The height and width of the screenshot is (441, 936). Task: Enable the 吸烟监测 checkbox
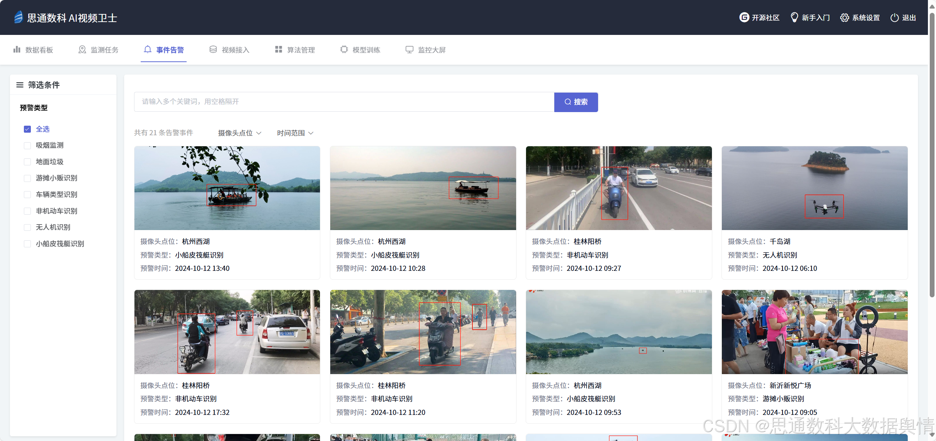coord(27,146)
